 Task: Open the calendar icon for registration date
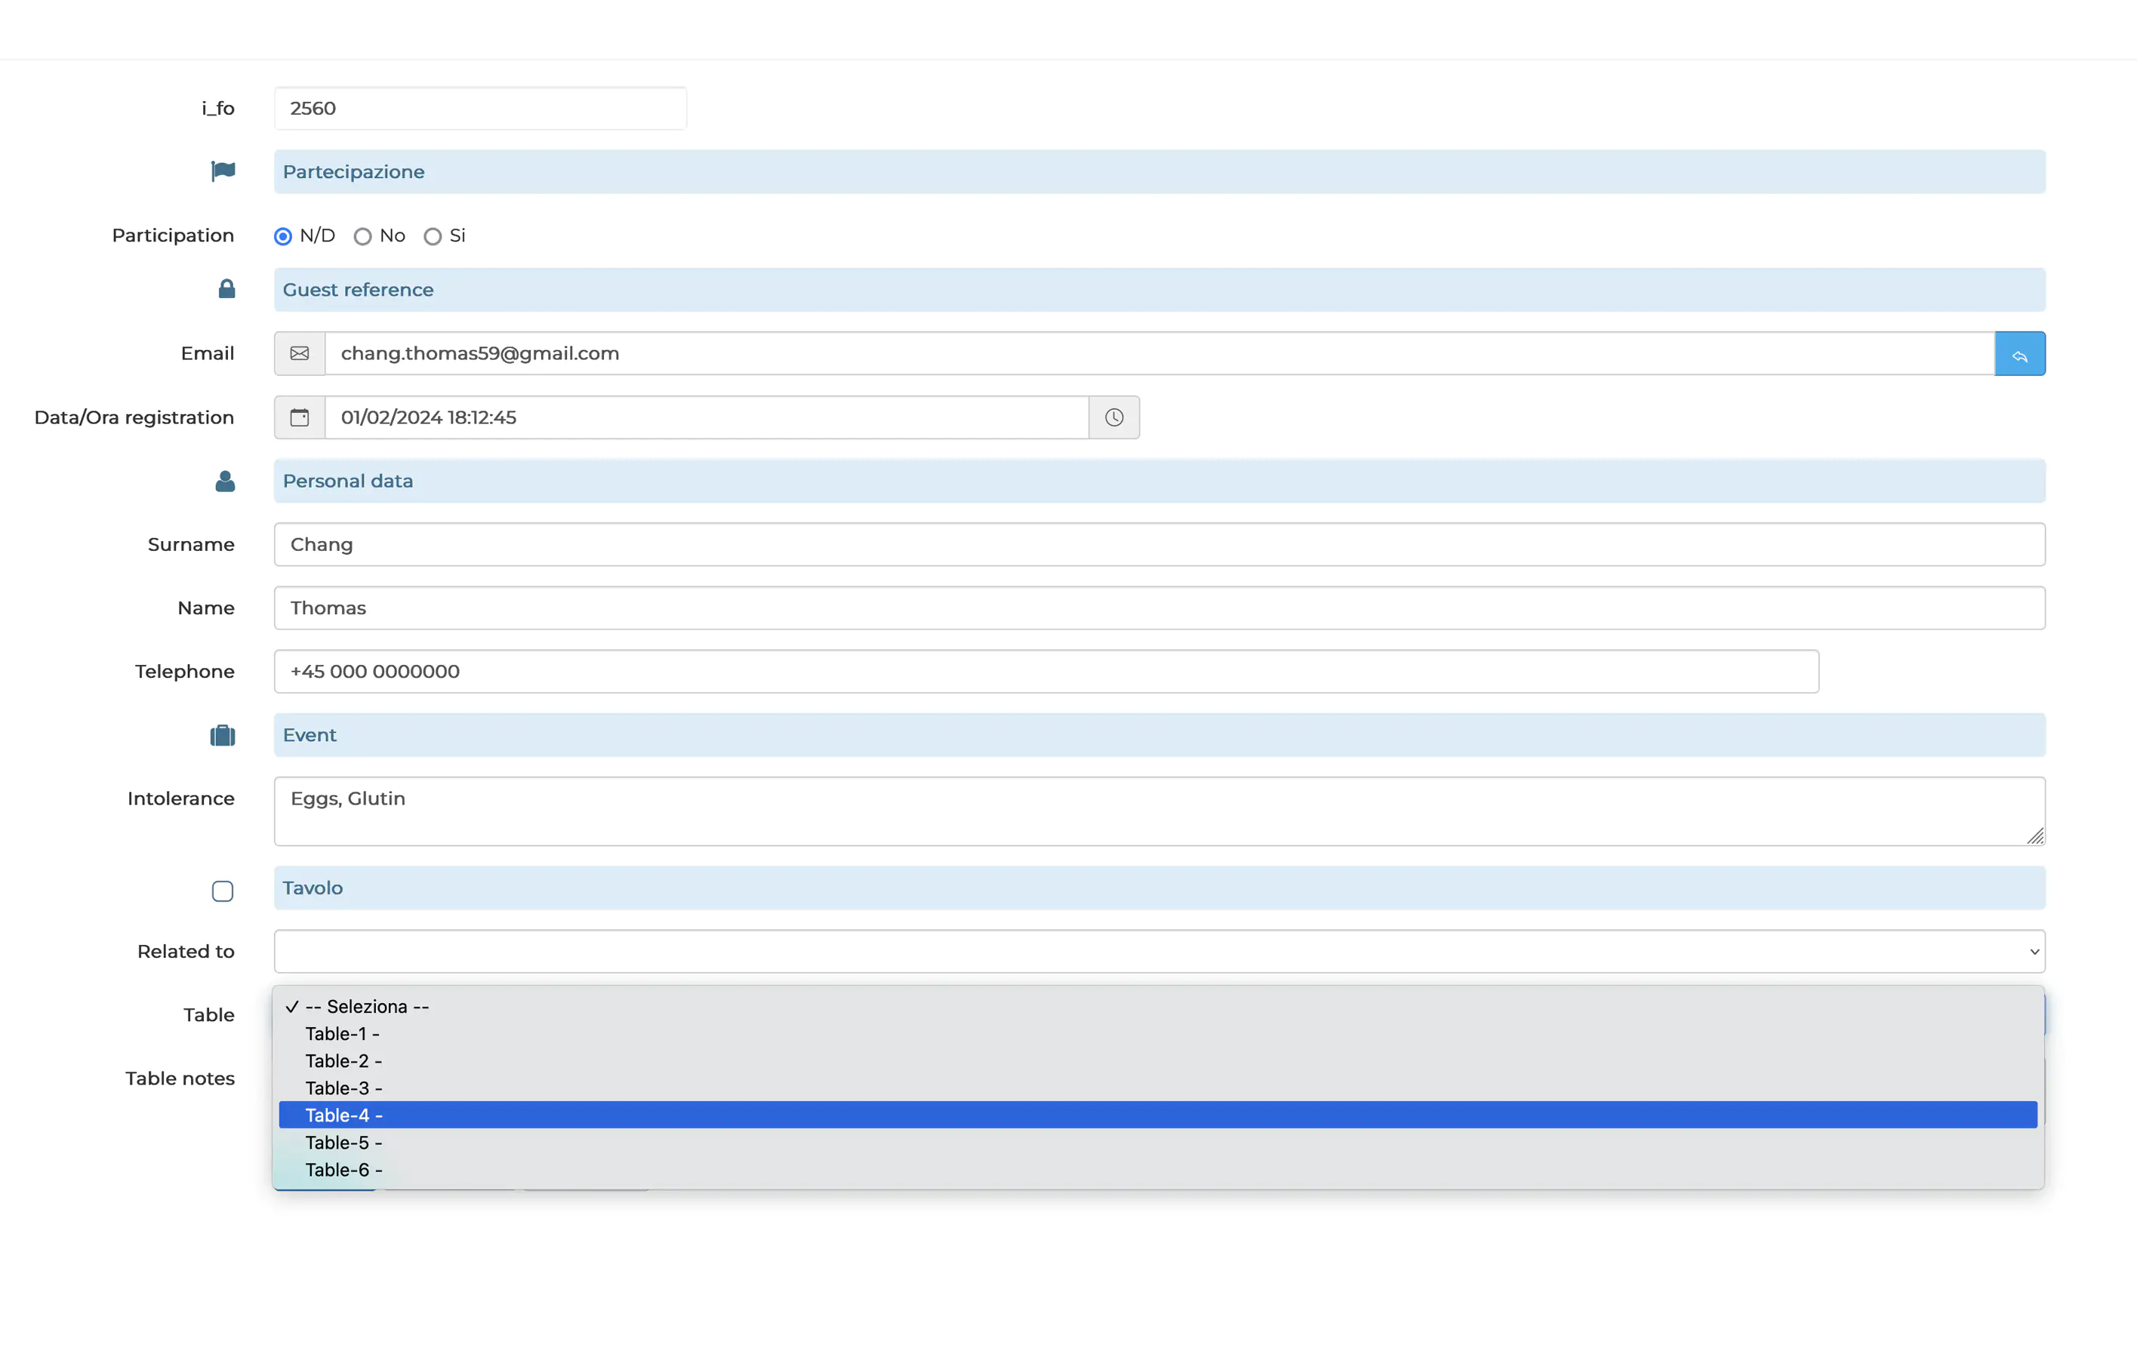coord(300,418)
